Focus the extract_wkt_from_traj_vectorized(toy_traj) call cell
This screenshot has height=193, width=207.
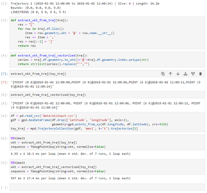point(107,95)
